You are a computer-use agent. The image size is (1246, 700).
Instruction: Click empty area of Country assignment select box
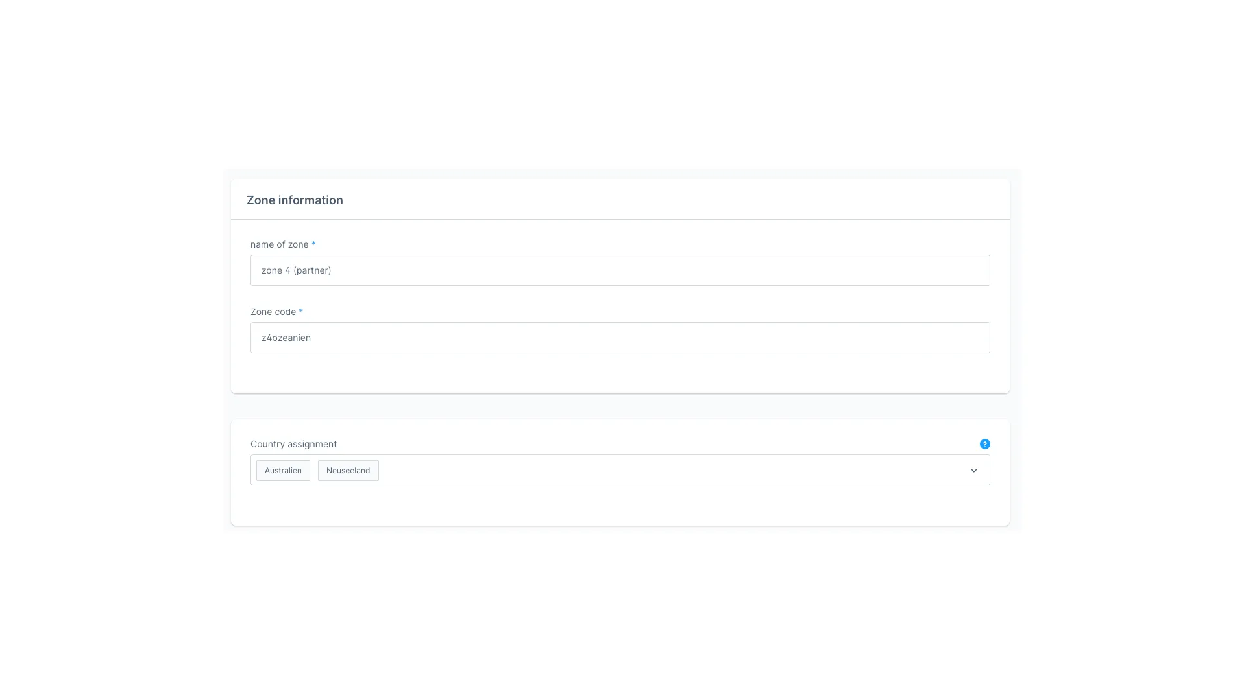(x=649, y=471)
